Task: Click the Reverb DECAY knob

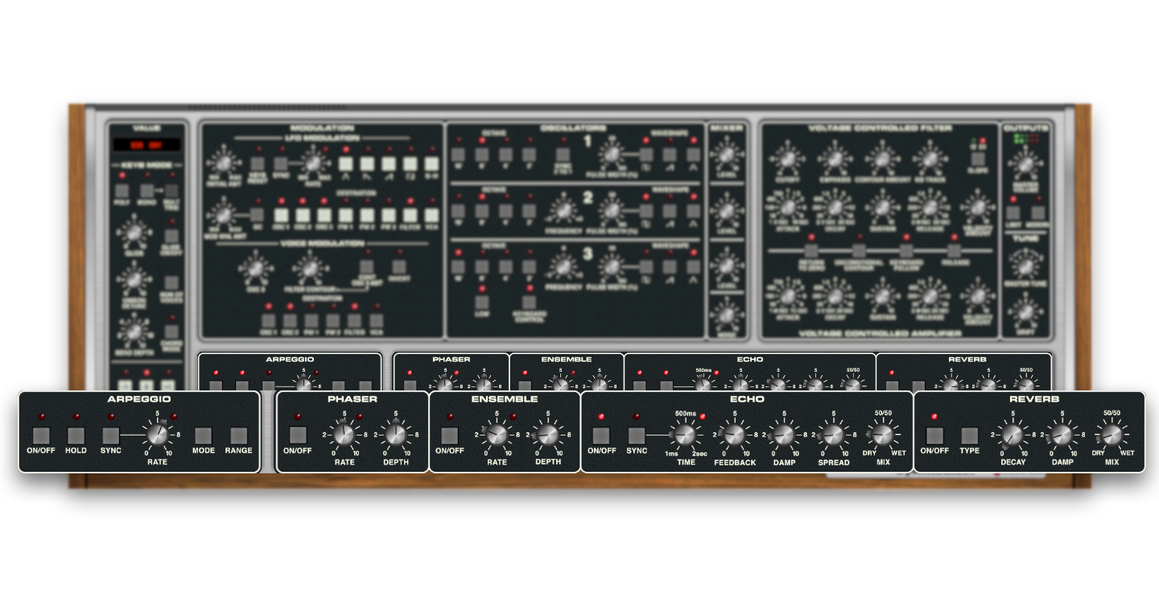Action: [x=1013, y=435]
